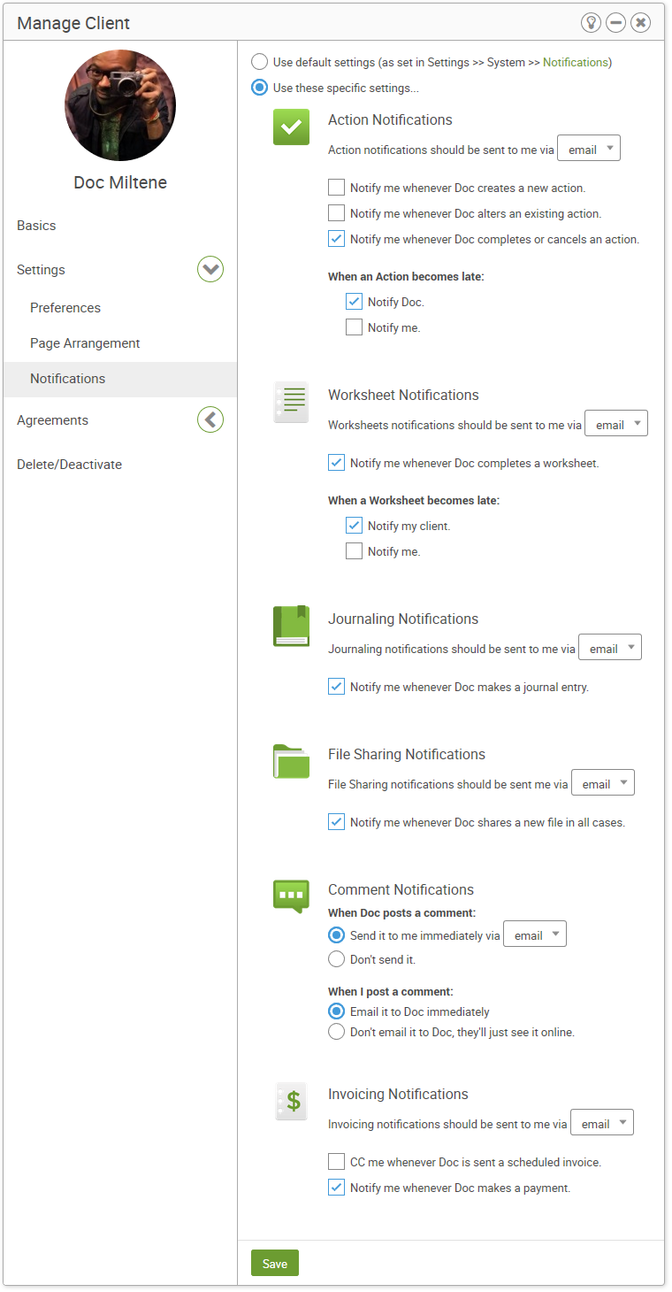Click the lightbulb help icon in title bar
This screenshot has height=1292, width=672.
point(591,23)
